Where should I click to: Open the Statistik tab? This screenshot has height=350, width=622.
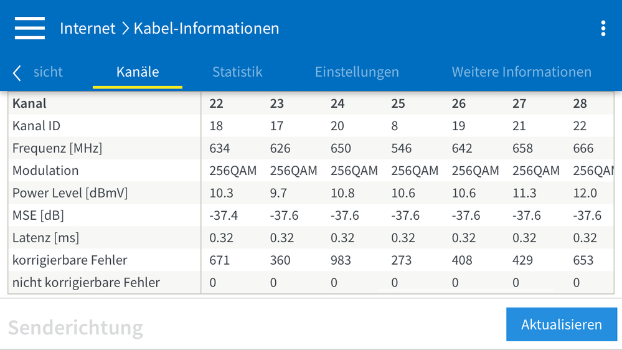[x=237, y=72]
